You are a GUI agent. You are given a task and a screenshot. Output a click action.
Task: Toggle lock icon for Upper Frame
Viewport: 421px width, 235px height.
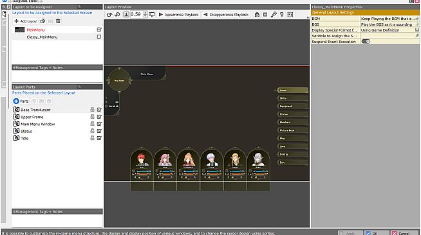92,117
